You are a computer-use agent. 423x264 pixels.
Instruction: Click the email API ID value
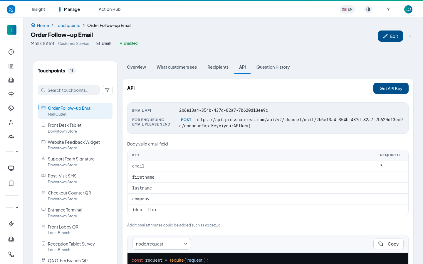pos(224,110)
